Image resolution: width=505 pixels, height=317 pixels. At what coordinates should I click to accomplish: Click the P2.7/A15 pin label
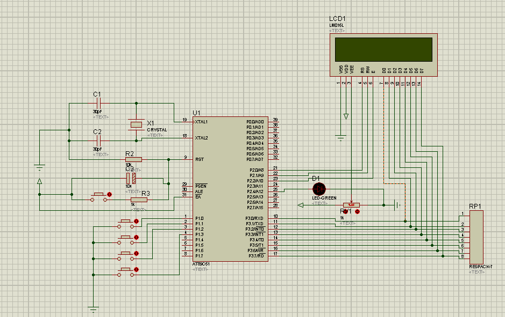(255, 208)
